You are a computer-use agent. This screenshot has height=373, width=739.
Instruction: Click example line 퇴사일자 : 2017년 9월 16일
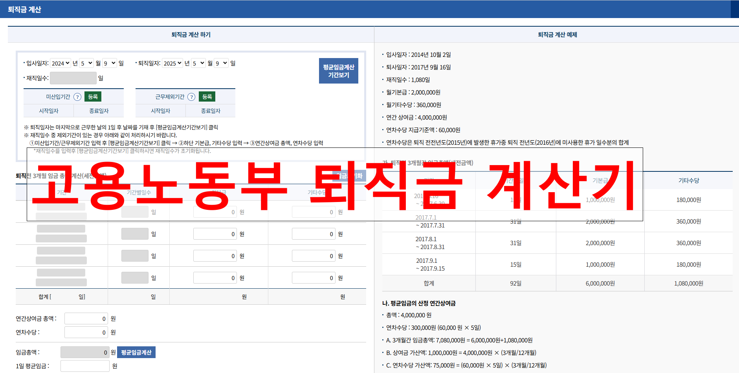418,67
